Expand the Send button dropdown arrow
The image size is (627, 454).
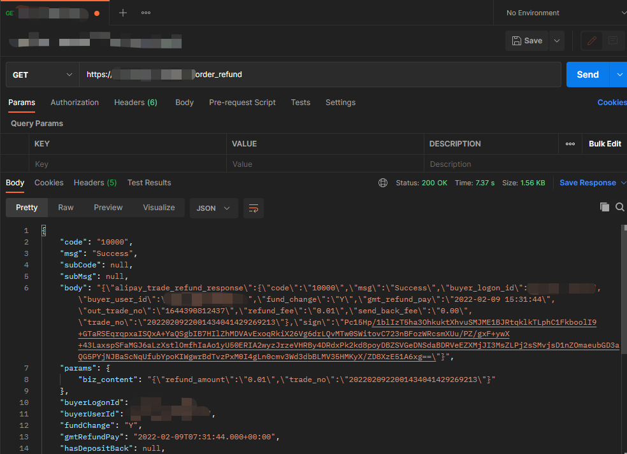tap(619, 74)
